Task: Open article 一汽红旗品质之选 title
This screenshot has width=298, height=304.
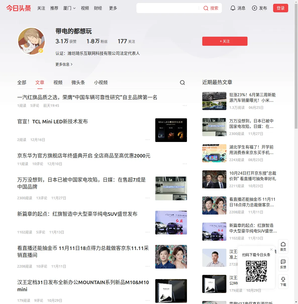Action: [87, 97]
